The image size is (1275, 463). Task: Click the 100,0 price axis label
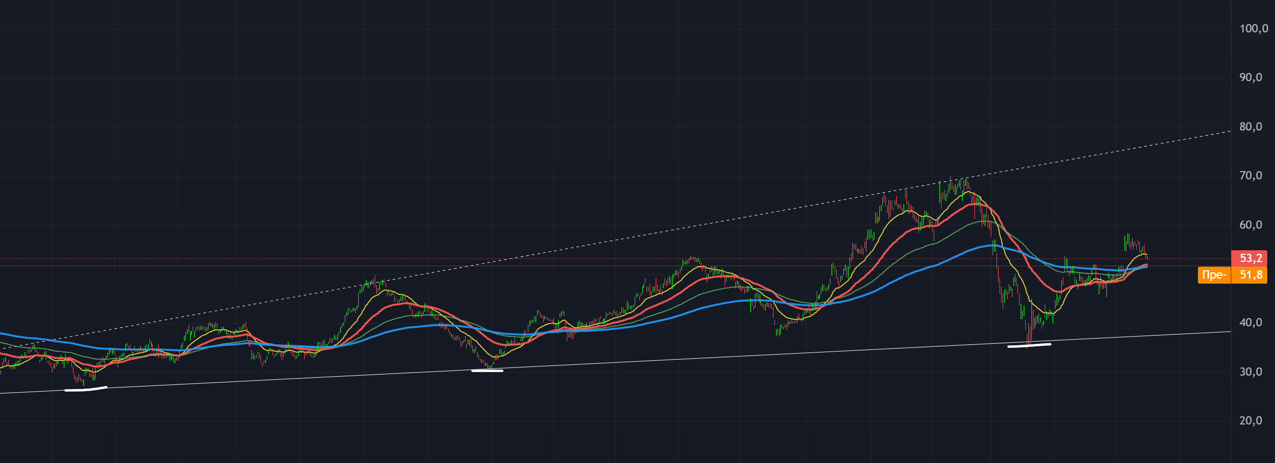point(1253,29)
